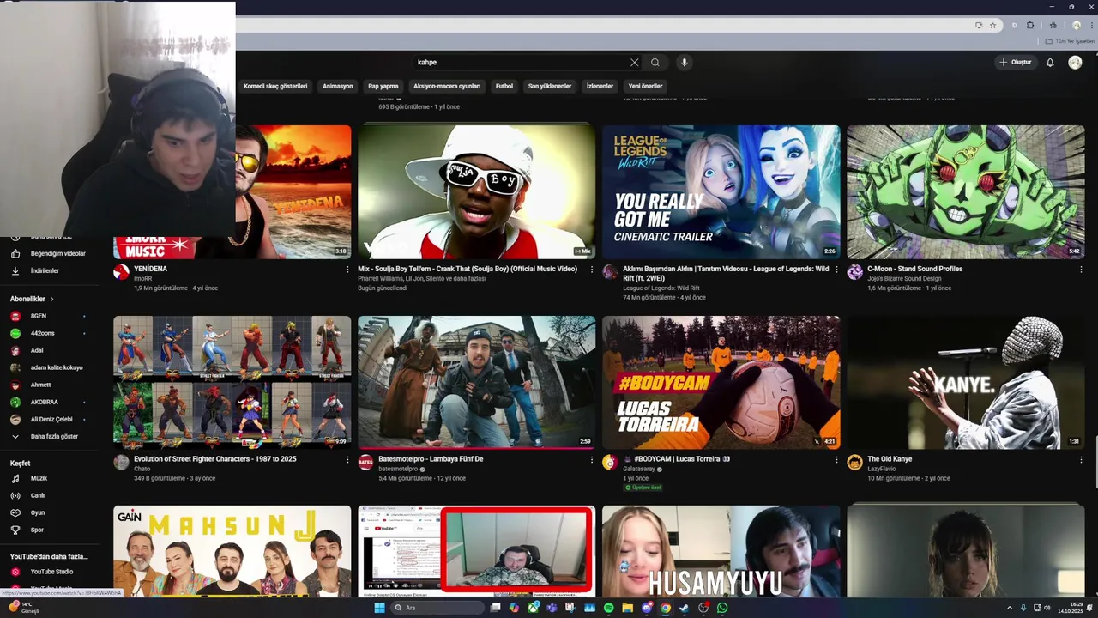Open the League of Legends Wild Rift thumbnail
The image size is (1098, 618).
(x=721, y=191)
